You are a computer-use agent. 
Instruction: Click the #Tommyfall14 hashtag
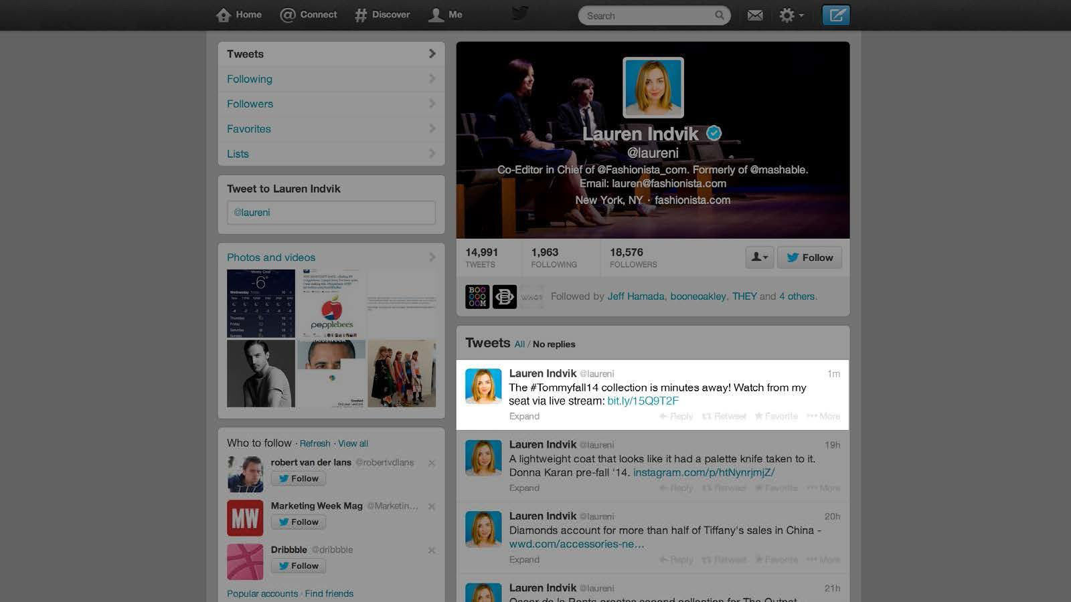click(x=564, y=387)
